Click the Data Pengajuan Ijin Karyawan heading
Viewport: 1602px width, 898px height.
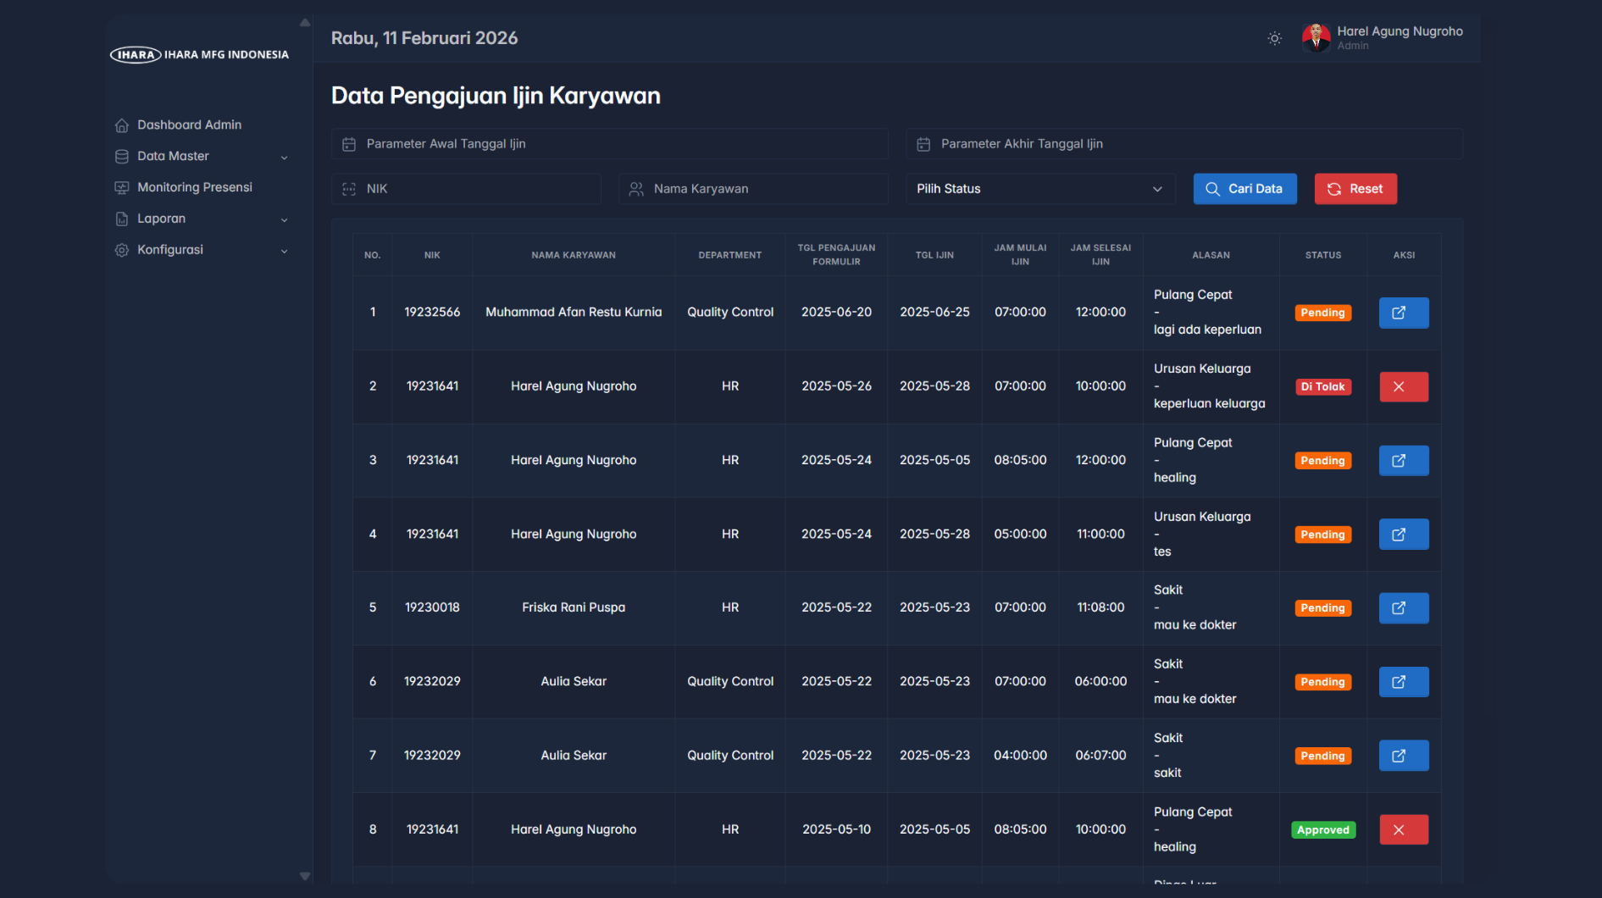coord(496,96)
